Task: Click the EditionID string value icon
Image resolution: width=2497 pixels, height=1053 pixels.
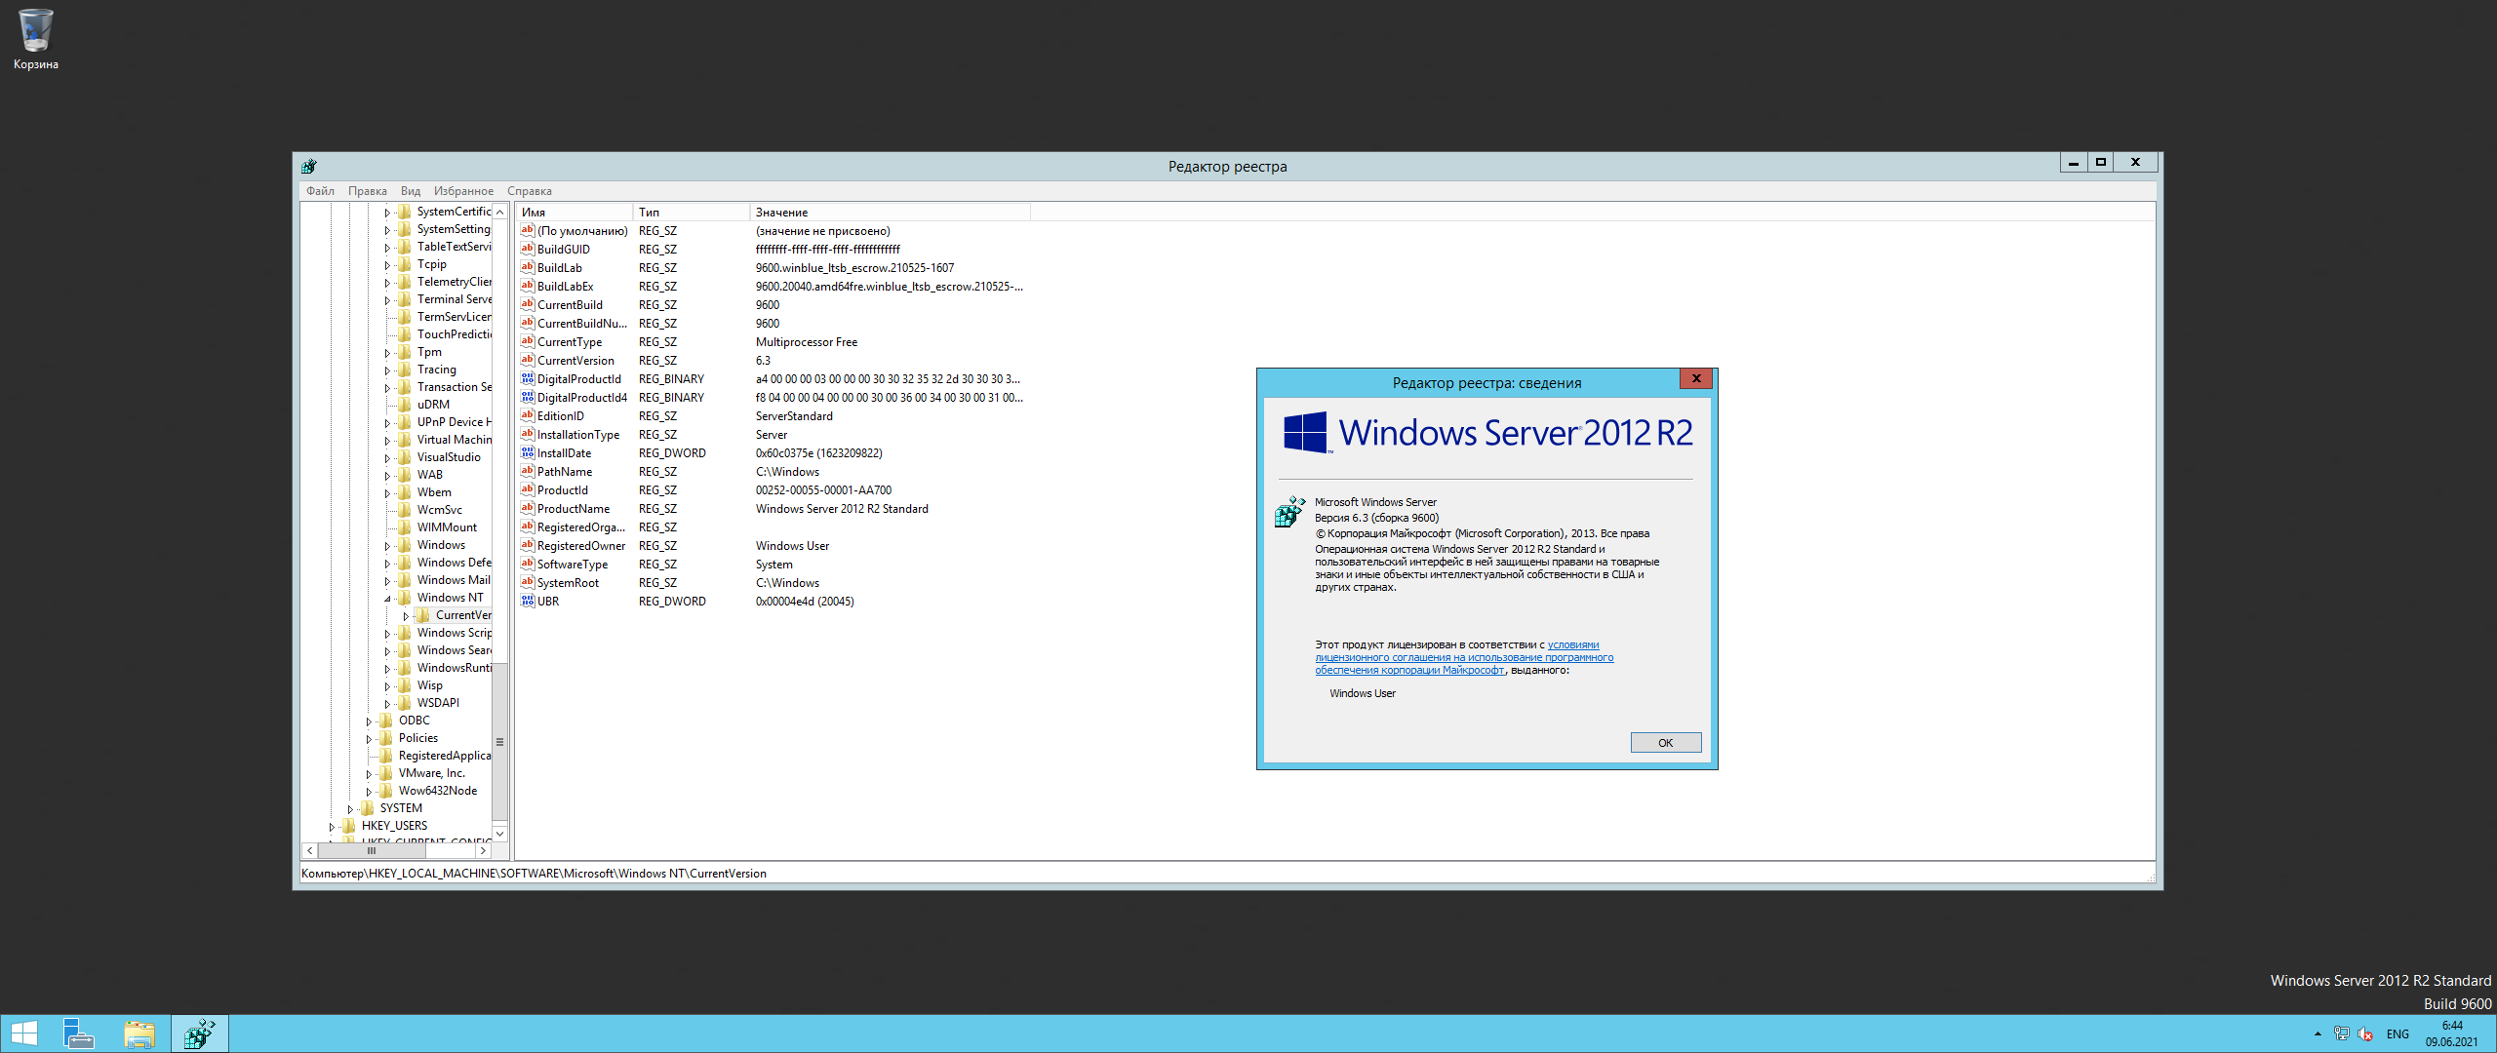Action: 528,416
